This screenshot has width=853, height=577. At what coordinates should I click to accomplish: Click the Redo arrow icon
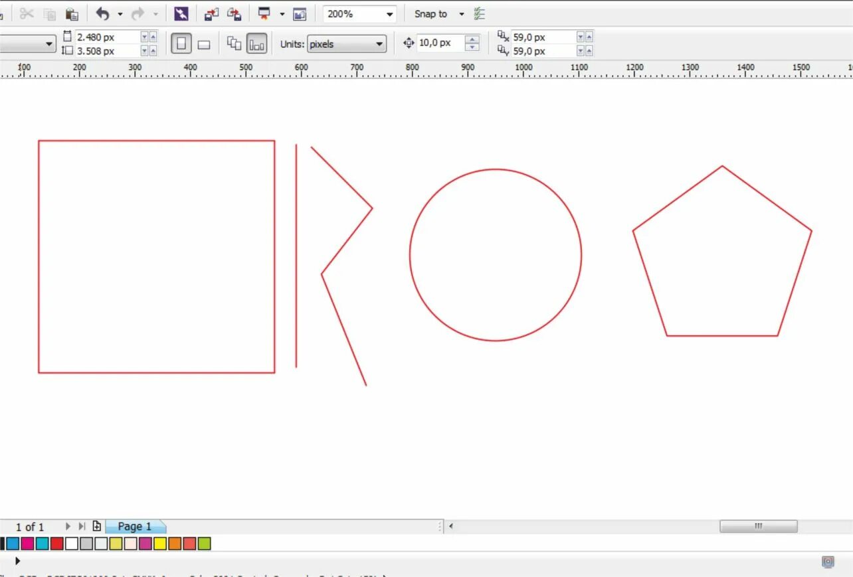(138, 13)
